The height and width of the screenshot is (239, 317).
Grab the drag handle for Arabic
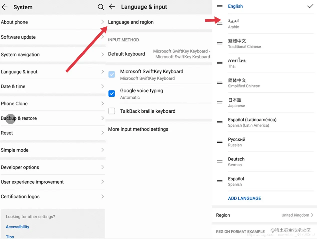(220, 24)
